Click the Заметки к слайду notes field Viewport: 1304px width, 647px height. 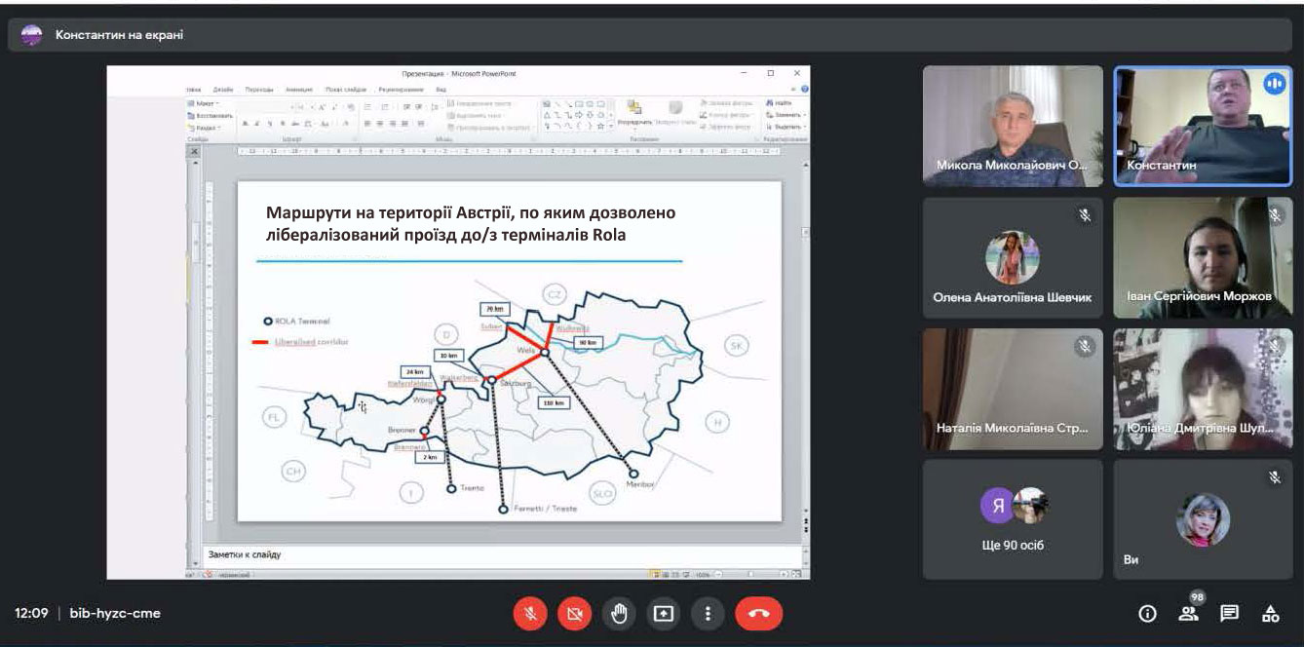coord(487,554)
